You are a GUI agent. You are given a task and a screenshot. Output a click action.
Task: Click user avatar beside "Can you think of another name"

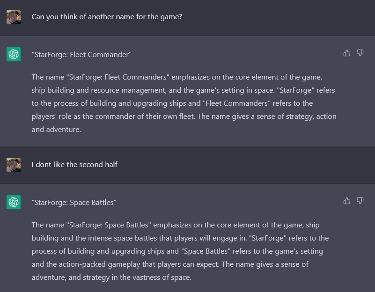click(x=14, y=17)
